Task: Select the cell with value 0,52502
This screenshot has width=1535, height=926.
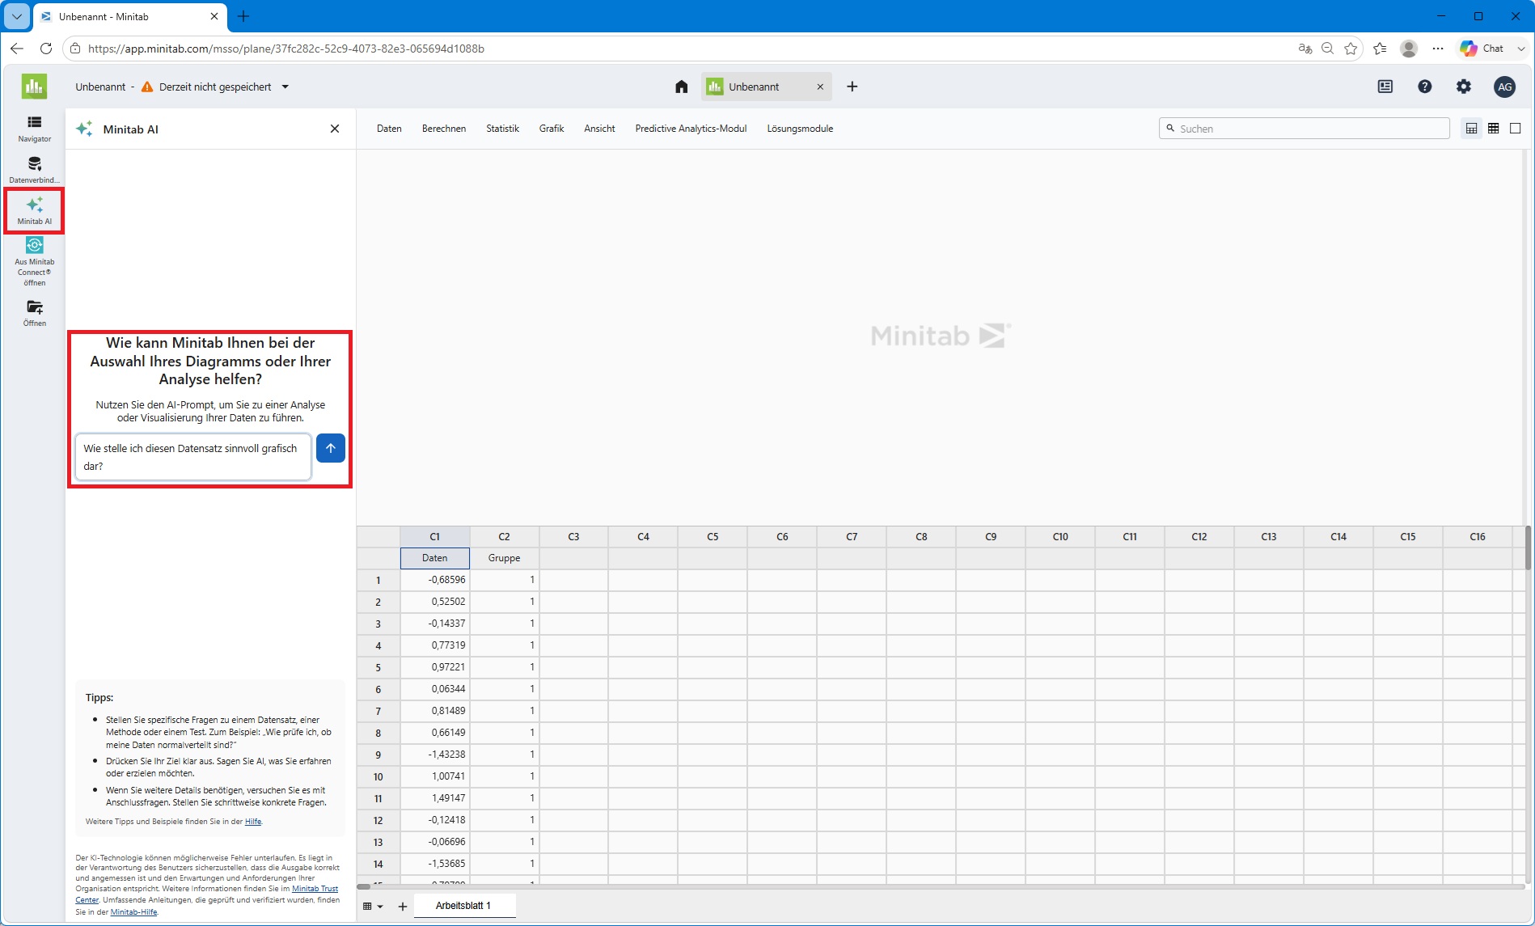Action: (435, 602)
